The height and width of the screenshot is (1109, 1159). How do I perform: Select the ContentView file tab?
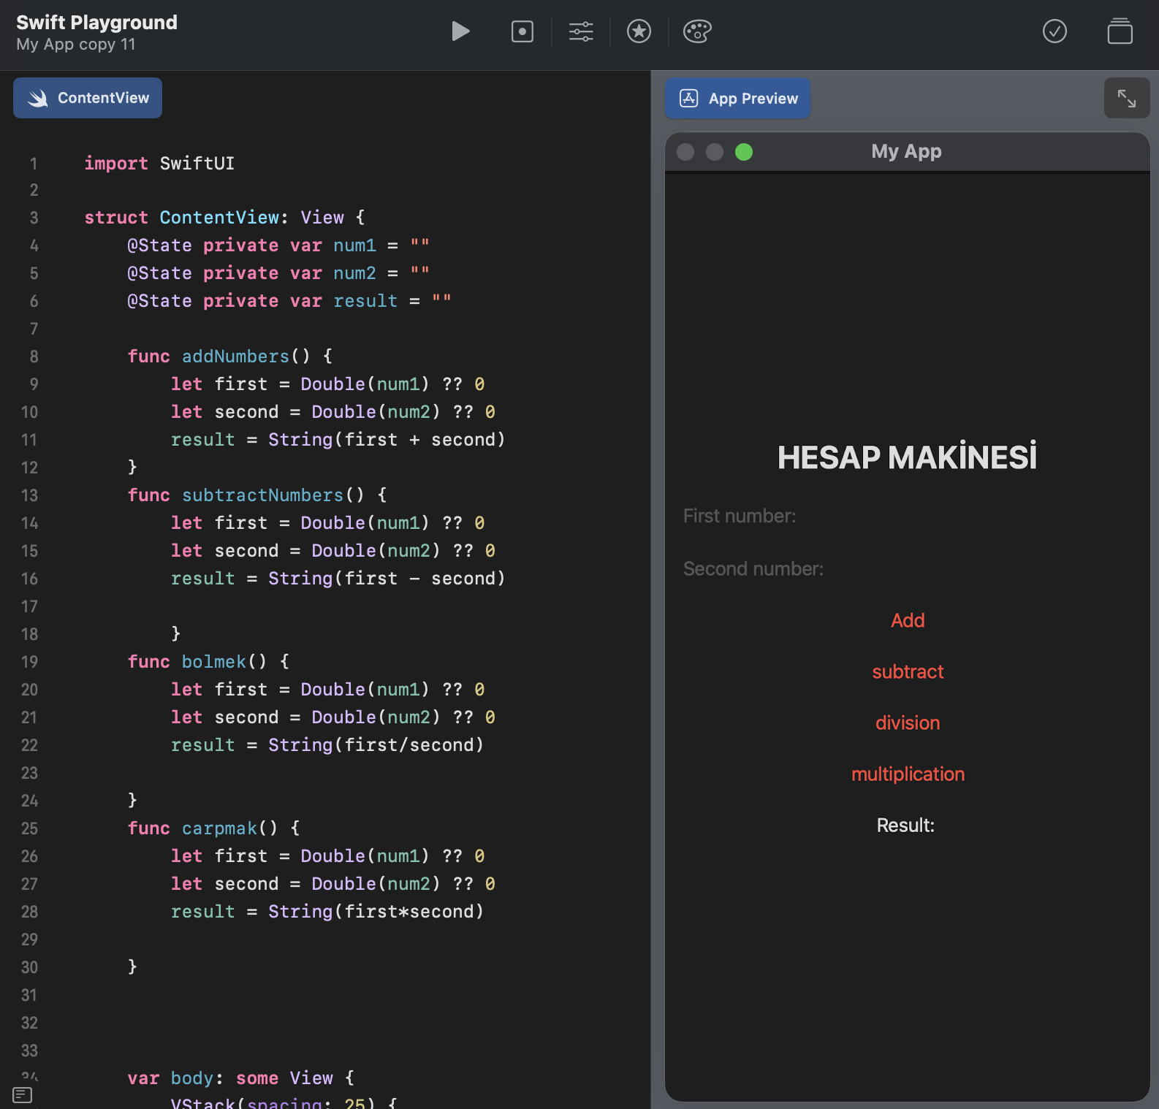(88, 98)
